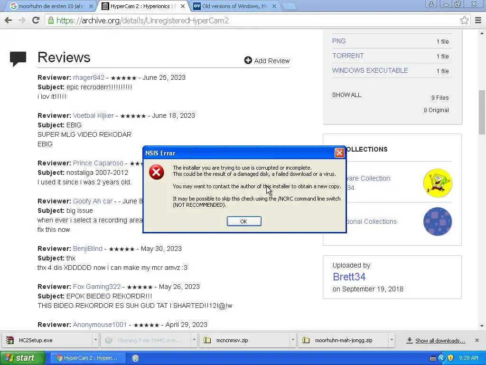Switch to Old versions of Windows tab

pos(234,6)
